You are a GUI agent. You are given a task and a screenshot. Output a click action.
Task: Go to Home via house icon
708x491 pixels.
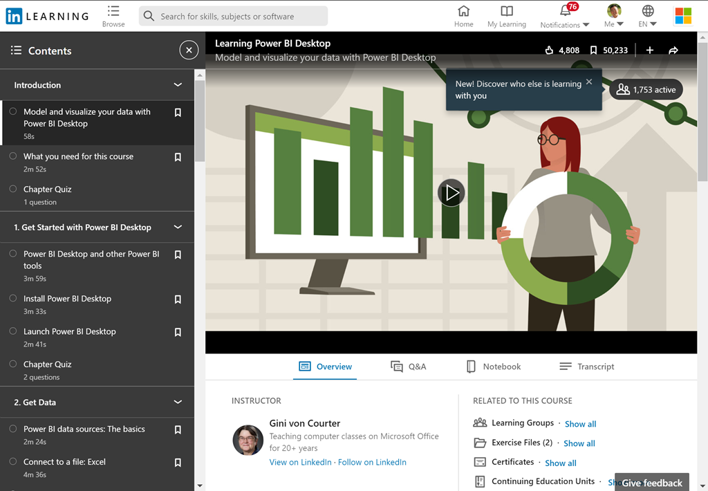(x=463, y=11)
